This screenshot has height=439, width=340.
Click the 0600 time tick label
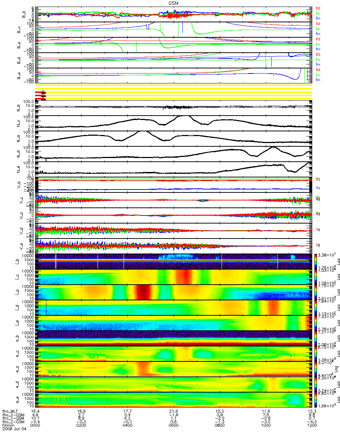pos(173,425)
